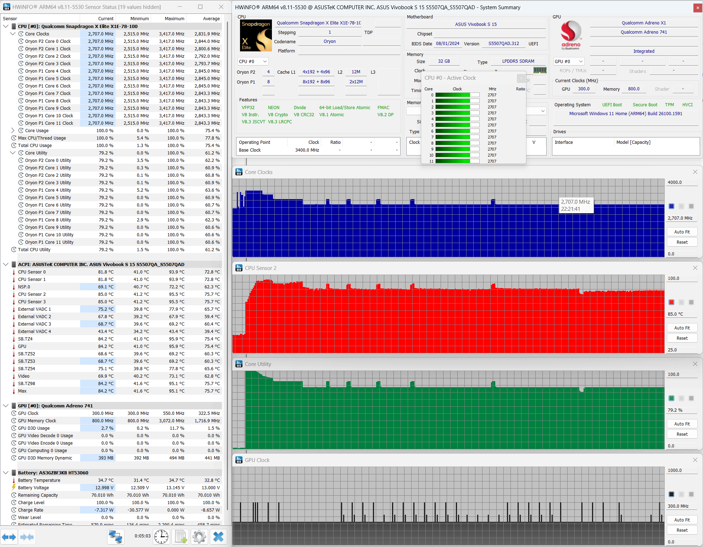Collapse the ACPI ASUSTeK sensor group
Image resolution: width=703 pixels, height=547 pixels.
[x=5, y=264]
